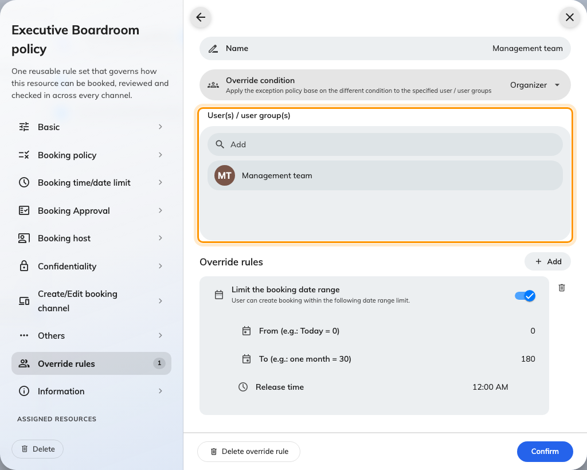Click the back arrow icon
Image resolution: width=587 pixels, height=470 pixels.
[201, 17]
